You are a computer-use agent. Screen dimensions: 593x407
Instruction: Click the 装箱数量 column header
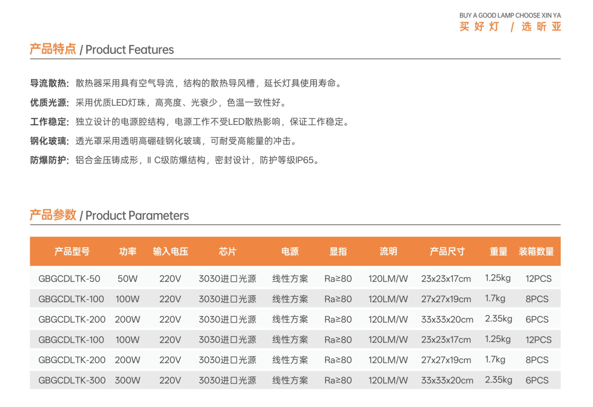pyautogui.click(x=536, y=251)
